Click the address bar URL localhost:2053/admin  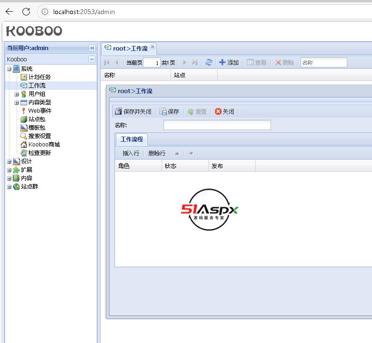(84, 12)
